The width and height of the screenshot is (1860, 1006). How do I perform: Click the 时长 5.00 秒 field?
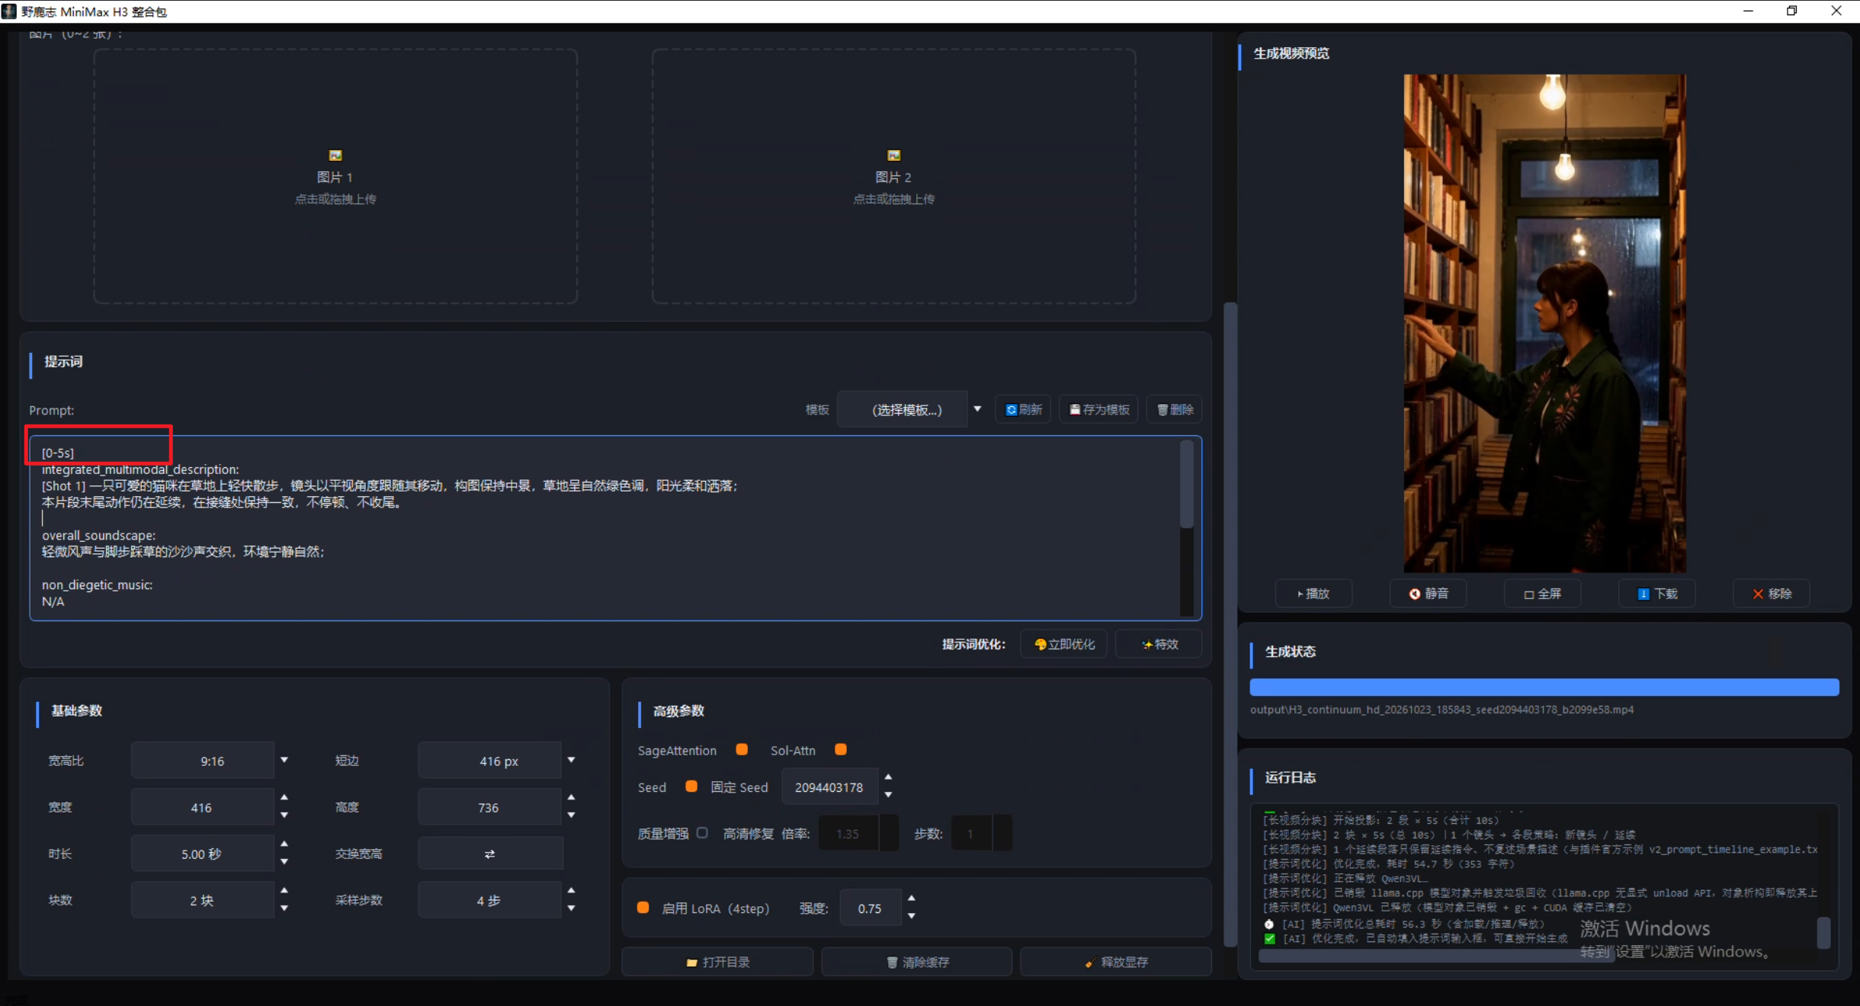pos(202,854)
